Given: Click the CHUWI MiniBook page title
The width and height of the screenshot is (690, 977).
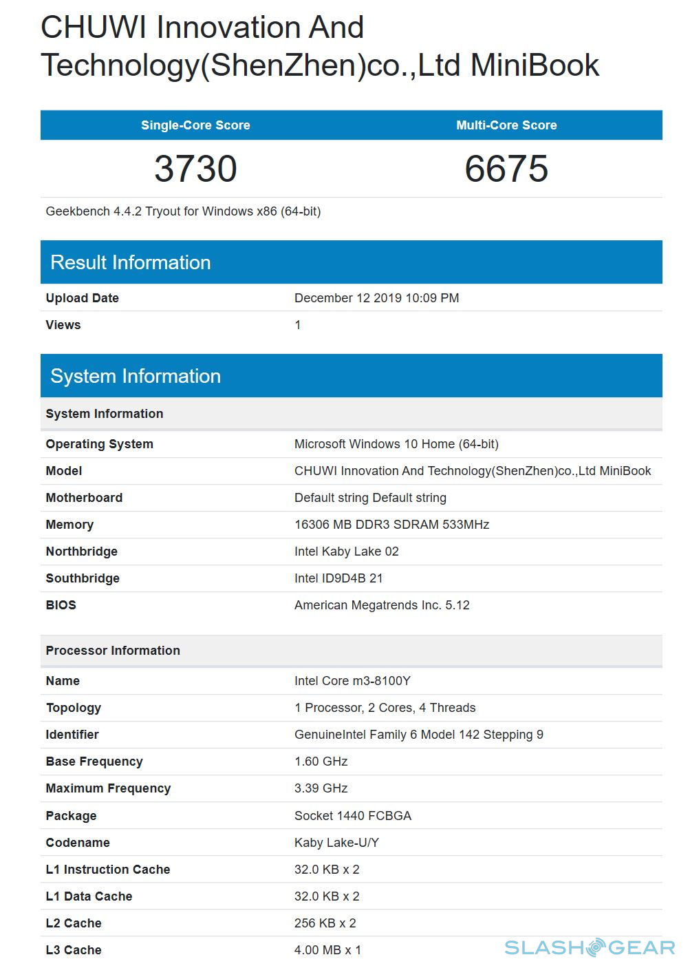Looking at the screenshot, I should point(320,46).
